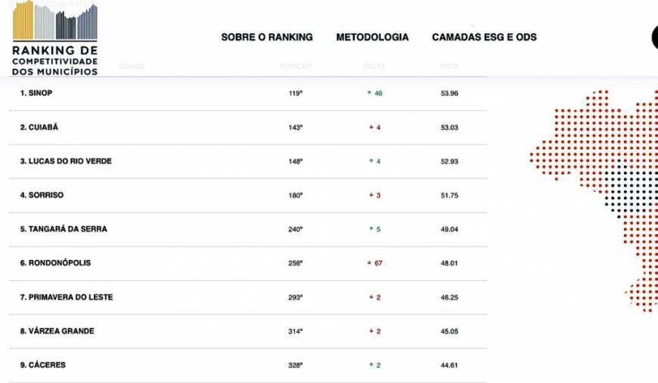Image resolution: width=658 pixels, height=383 pixels.
Task: Click the Posição column header
Action: [296, 66]
